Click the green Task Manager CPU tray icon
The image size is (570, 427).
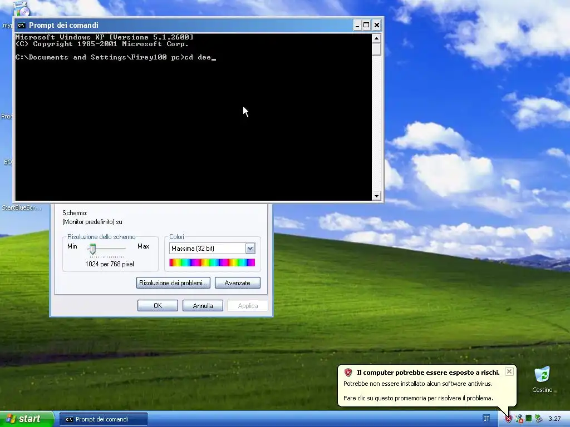tap(529, 419)
